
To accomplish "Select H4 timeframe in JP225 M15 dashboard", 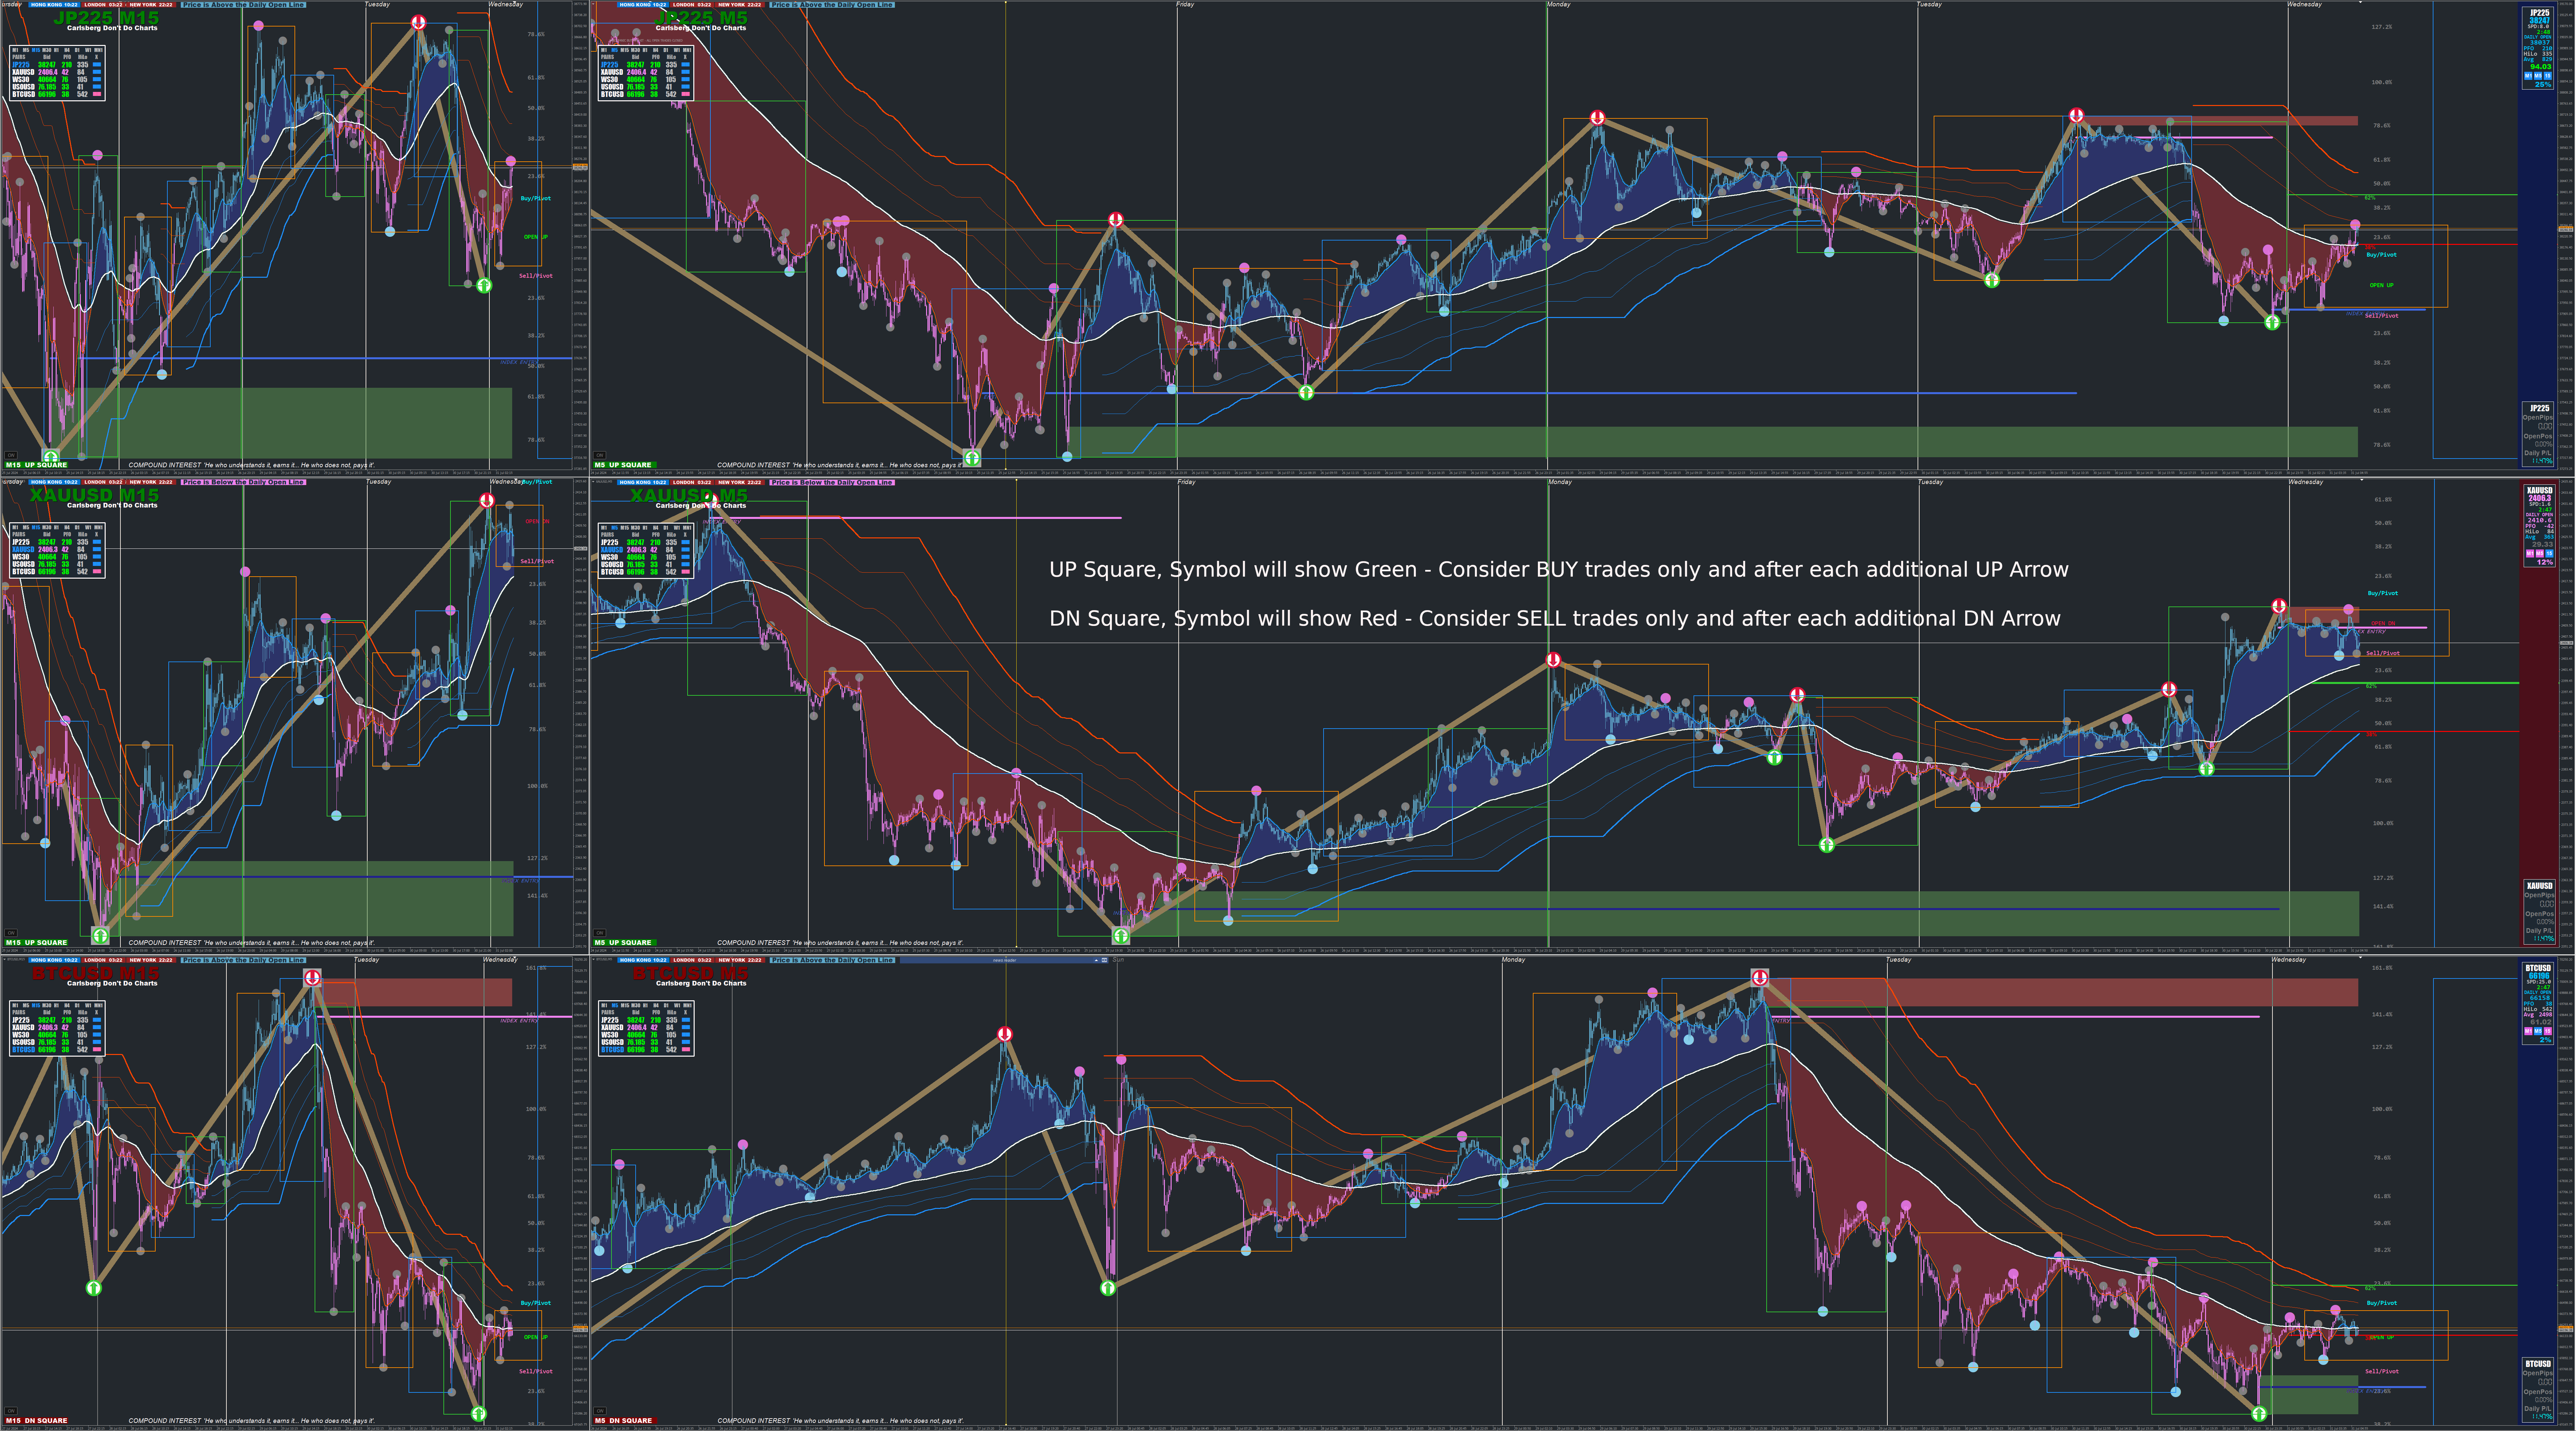I will (x=67, y=50).
